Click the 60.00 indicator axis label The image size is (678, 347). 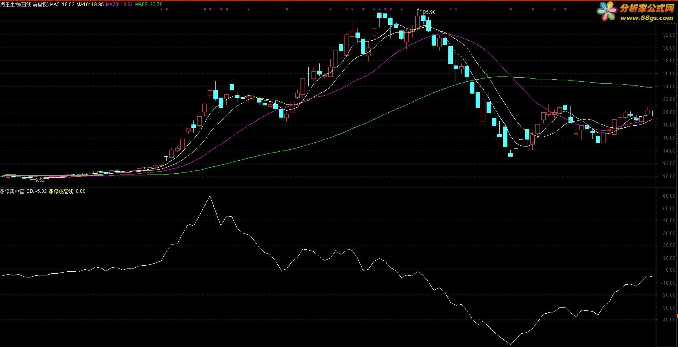(x=669, y=196)
